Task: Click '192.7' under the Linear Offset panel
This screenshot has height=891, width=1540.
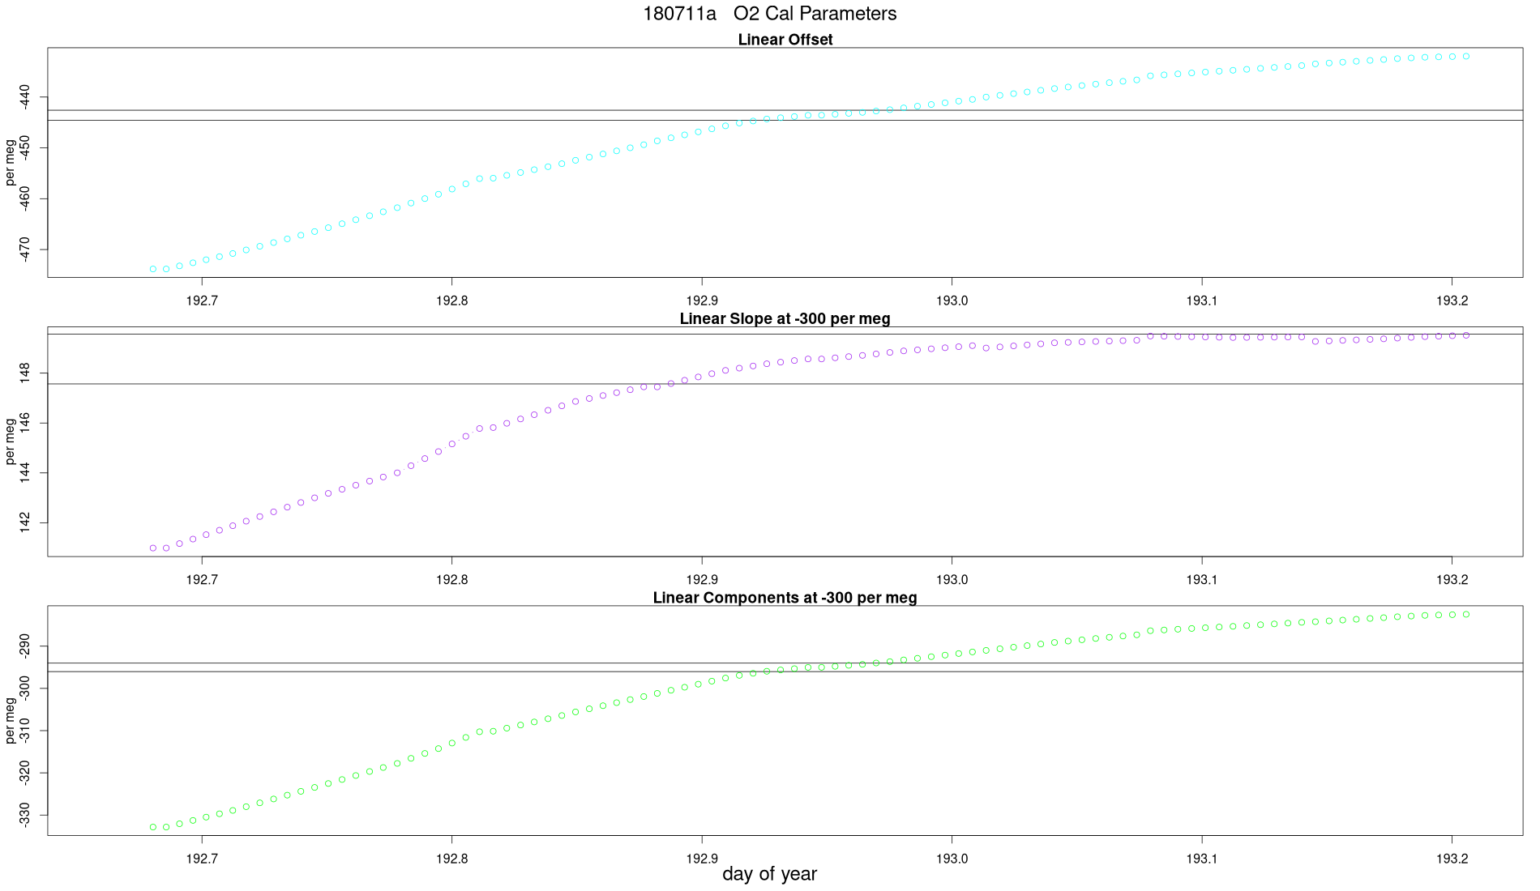Action: (202, 301)
